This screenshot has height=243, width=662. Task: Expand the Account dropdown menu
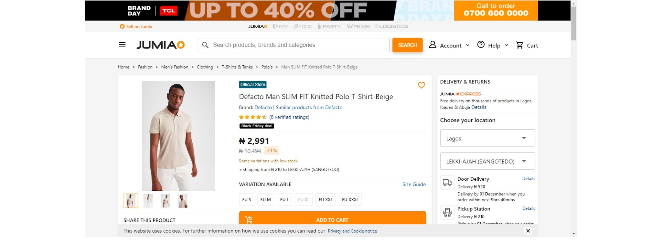pyautogui.click(x=467, y=45)
